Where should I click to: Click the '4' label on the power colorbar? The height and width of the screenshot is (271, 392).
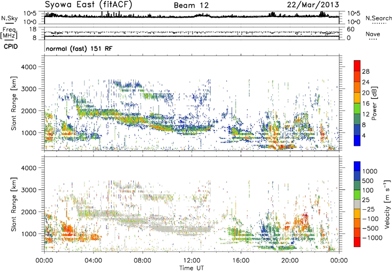click(364, 136)
